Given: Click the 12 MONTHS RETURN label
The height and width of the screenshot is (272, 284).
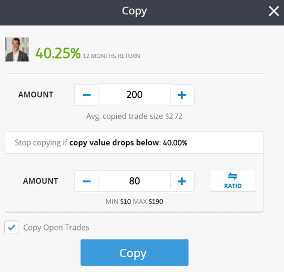Looking at the screenshot, I should (x=111, y=56).
